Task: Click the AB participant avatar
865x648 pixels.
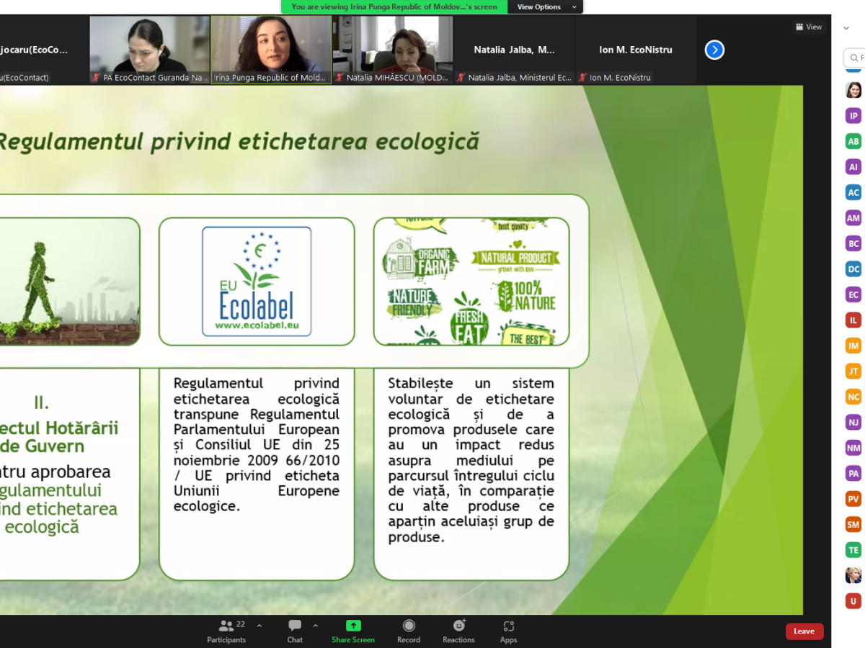Action: [x=853, y=141]
